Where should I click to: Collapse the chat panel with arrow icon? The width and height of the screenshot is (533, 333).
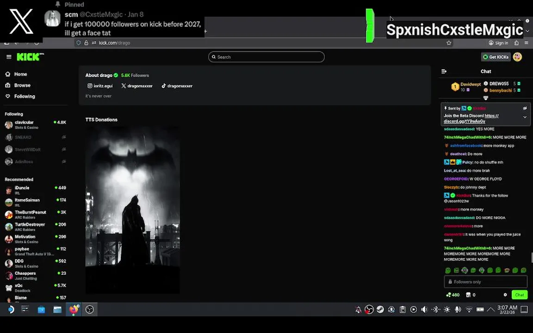[x=444, y=71]
